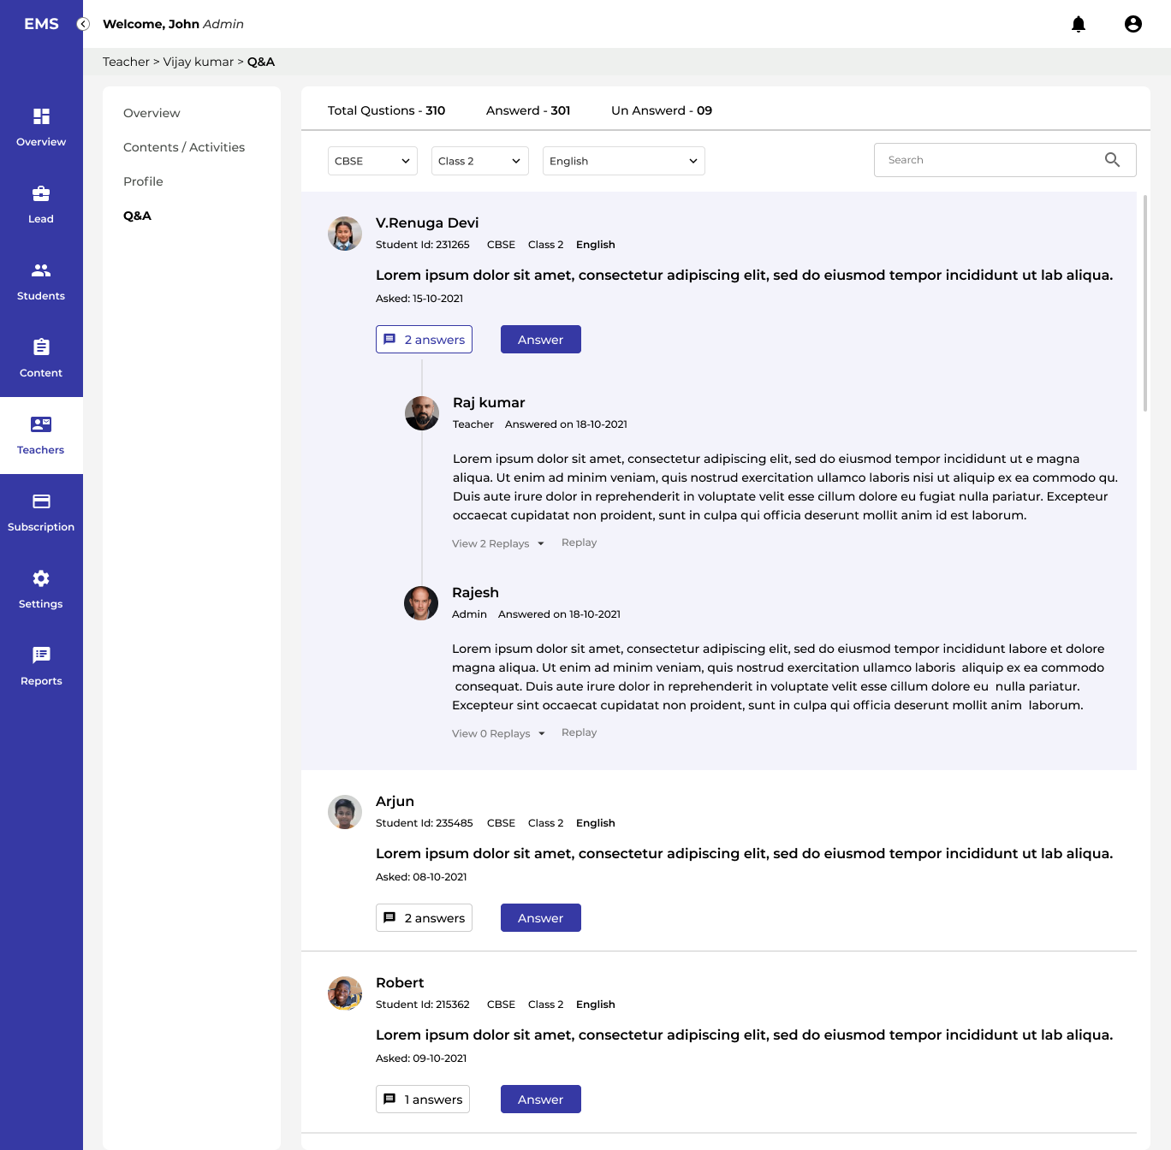Expand View 0 Replays under Rajesh
The width and height of the screenshot is (1171, 1150).
(x=499, y=733)
